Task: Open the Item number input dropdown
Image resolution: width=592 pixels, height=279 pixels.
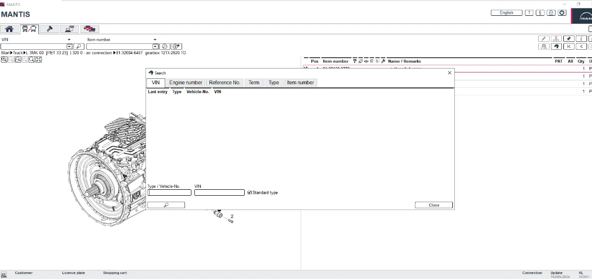Action: click(155, 46)
